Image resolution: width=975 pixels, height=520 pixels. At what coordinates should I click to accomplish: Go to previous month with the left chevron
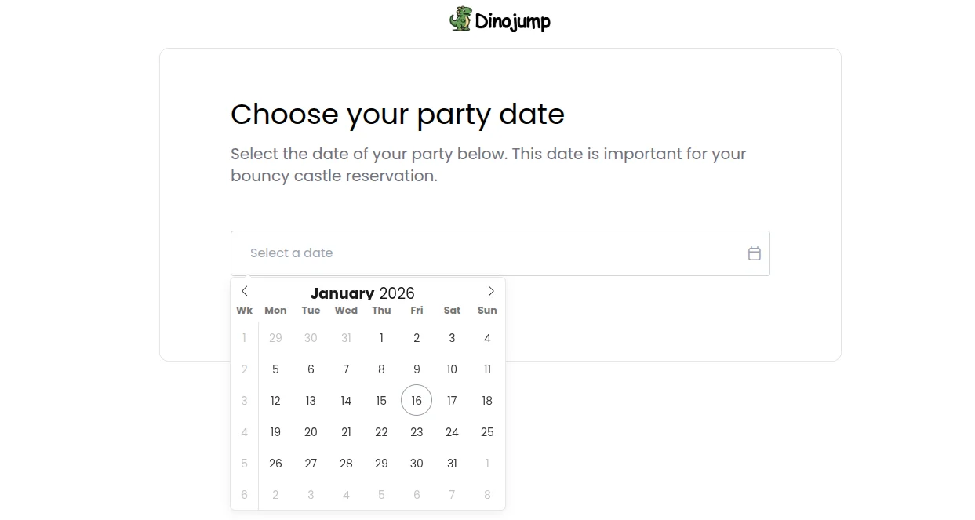click(245, 291)
